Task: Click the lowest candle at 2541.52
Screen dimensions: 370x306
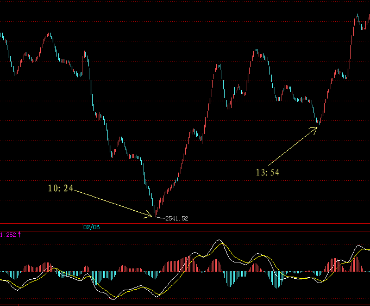Action: tap(155, 212)
